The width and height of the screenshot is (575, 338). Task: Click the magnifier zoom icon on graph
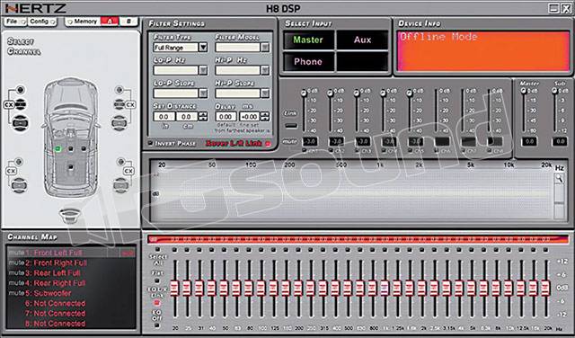point(559,178)
